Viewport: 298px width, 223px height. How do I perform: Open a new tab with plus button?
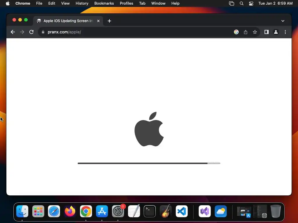tap(109, 21)
